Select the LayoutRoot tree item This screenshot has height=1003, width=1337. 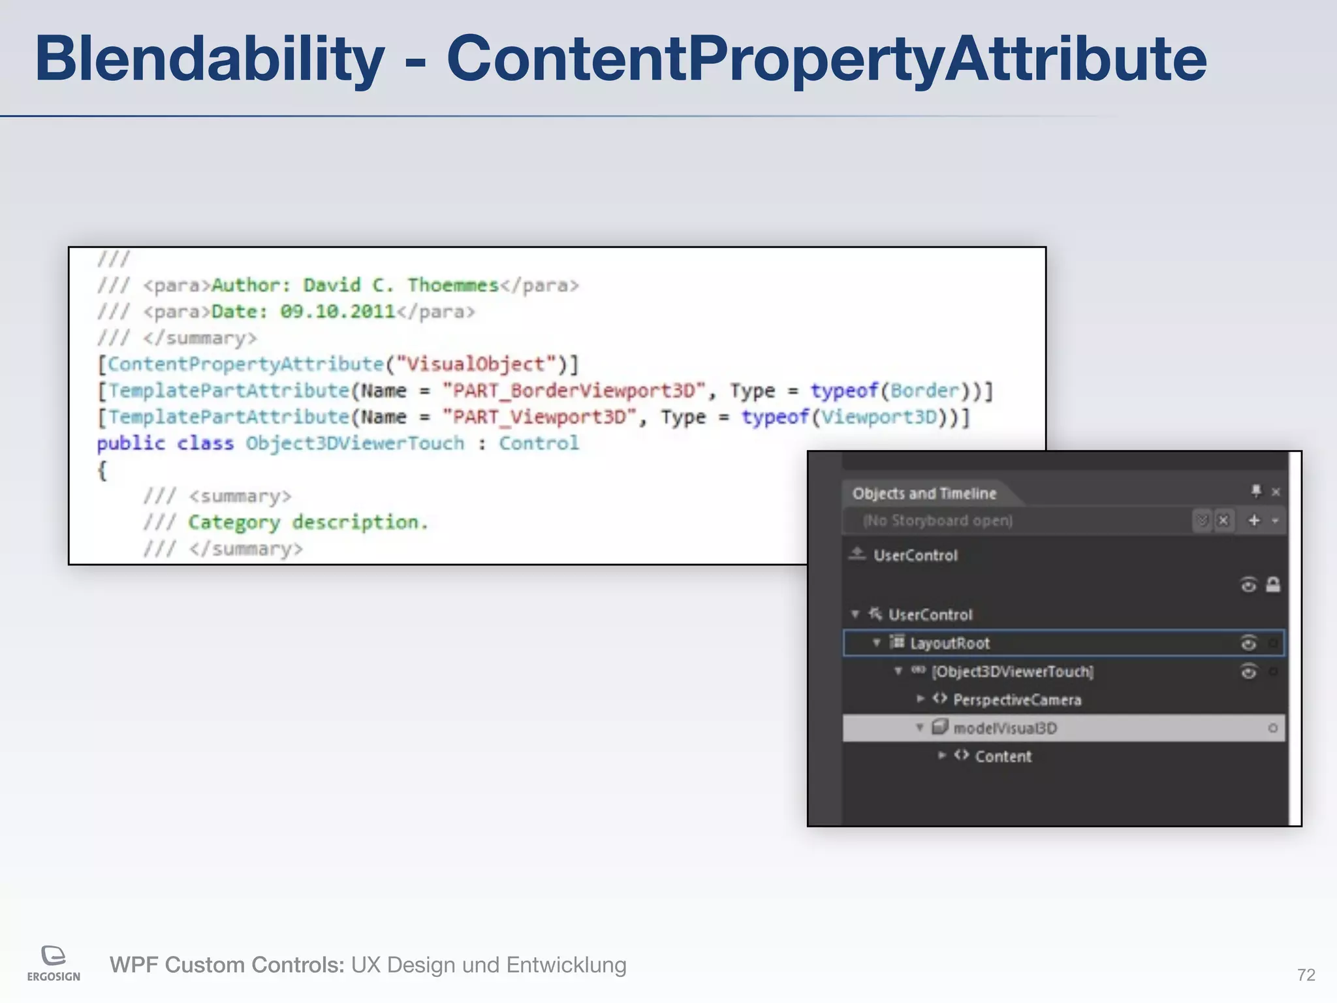[x=1064, y=643]
